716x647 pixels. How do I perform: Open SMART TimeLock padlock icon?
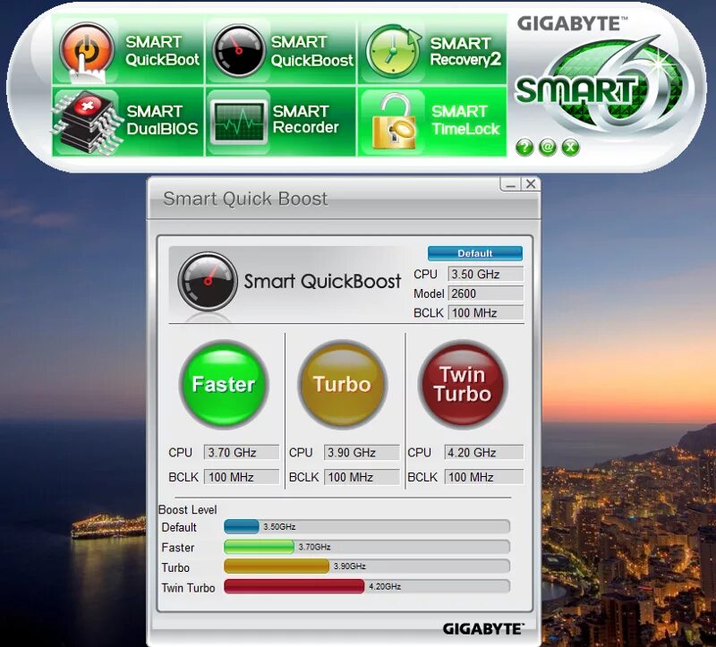[394, 122]
